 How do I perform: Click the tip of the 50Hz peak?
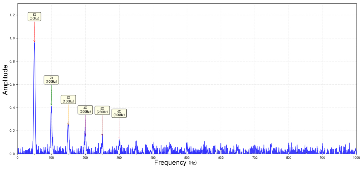pos(34,43)
